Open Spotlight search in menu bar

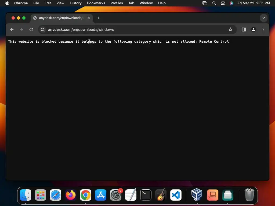(x=214, y=3)
